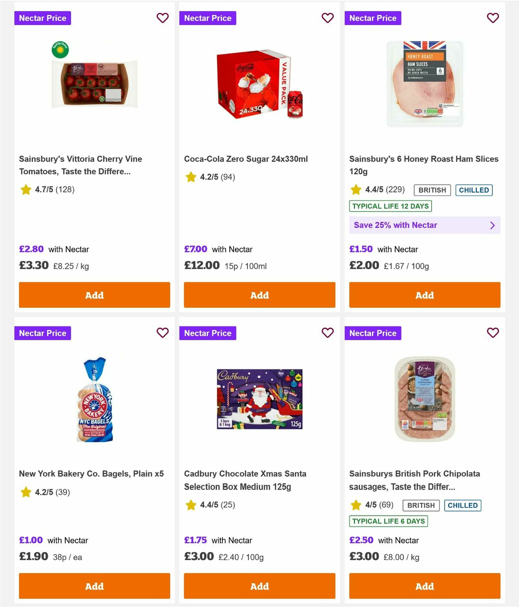Click the heart on British Pork Chipolata sausages
Viewport: 519px width, 607px height.
point(493,333)
